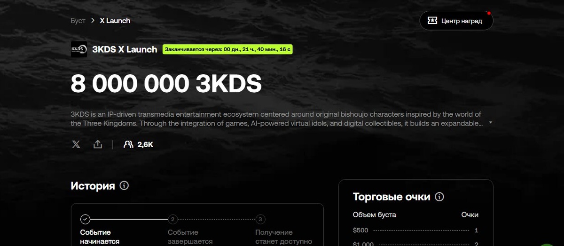Click the breadcrumb chevron separator
This screenshot has height=246, width=564.
pyautogui.click(x=93, y=21)
